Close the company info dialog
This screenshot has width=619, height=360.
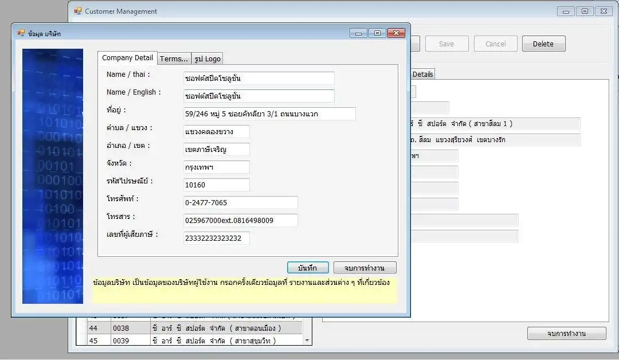tap(397, 33)
